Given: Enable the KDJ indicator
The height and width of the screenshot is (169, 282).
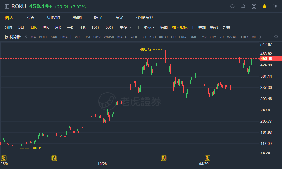Looking at the screenshot, I should (152, 37).
